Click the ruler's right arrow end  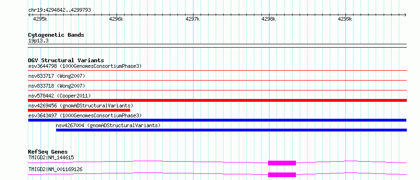click(405, 15)
